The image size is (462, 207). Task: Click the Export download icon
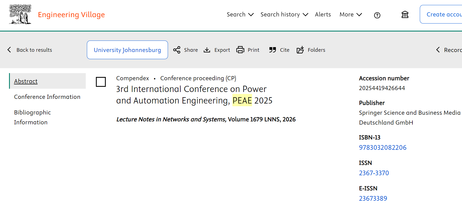tap(207, 50)
